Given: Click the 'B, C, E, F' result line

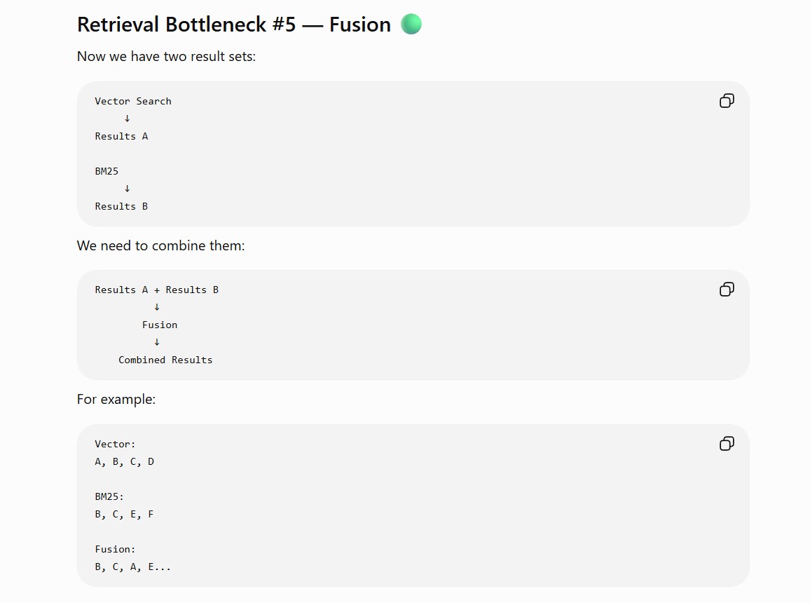Looking at the screenshot, I should [124, 515].
